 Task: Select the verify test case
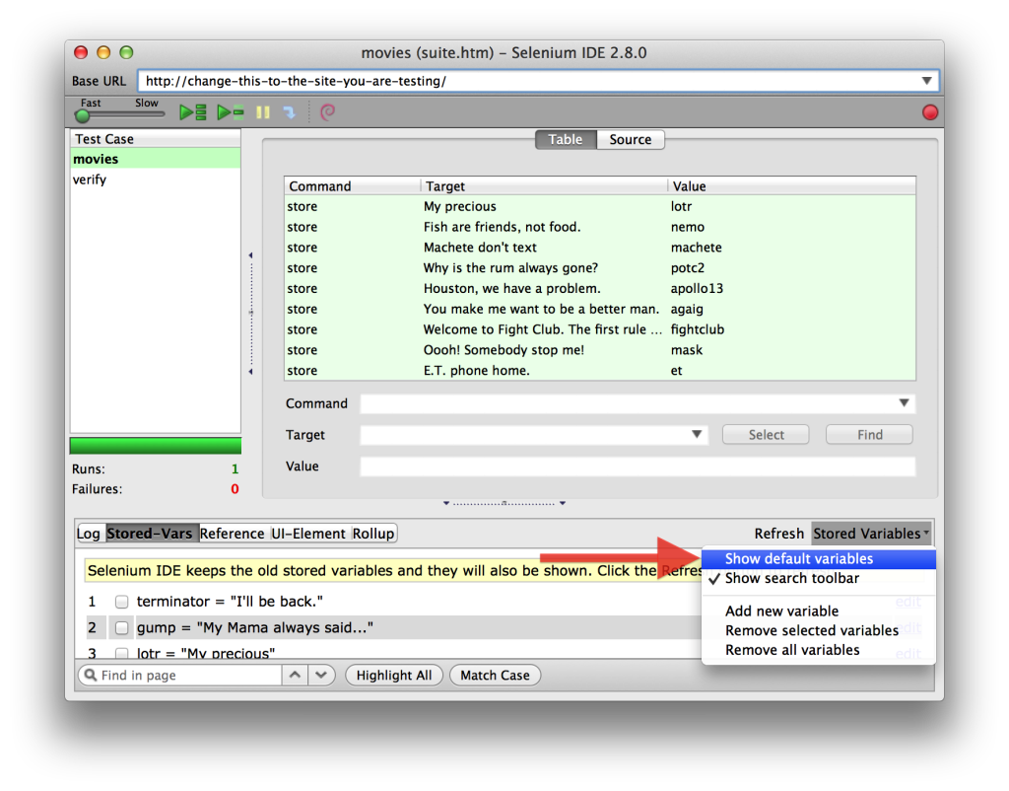point(155,180)
